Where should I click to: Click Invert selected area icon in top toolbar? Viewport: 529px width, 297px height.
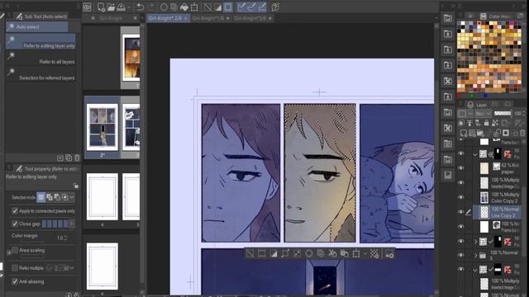[x=218, y=7]
